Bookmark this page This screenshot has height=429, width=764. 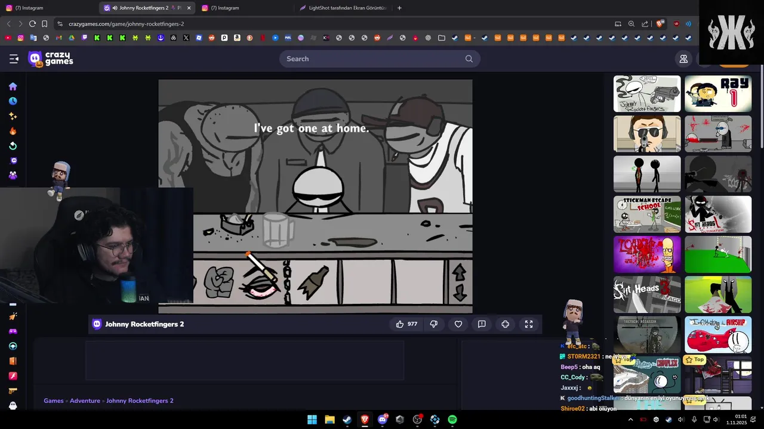click(x=44, y=24)
